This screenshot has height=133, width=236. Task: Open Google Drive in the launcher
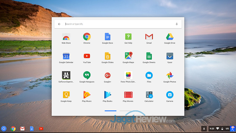(x=170, y=37)
